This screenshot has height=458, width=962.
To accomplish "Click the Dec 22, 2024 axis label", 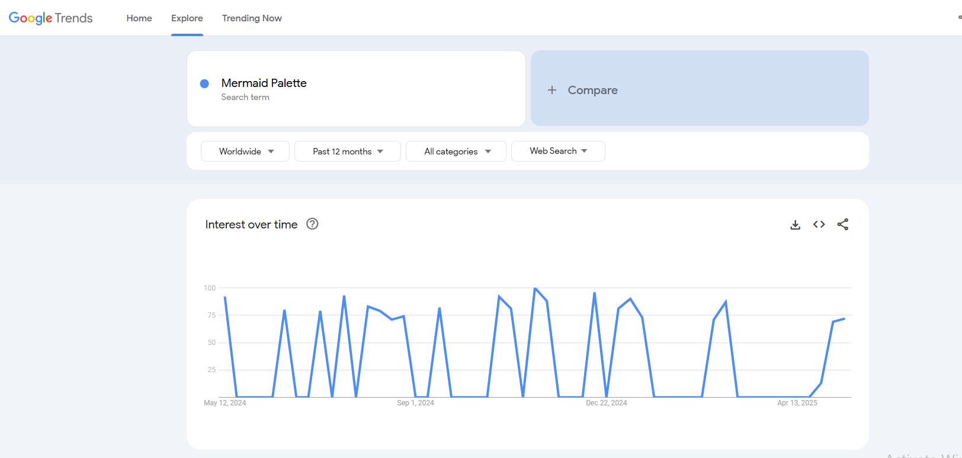I will click(x=607, y=403).
